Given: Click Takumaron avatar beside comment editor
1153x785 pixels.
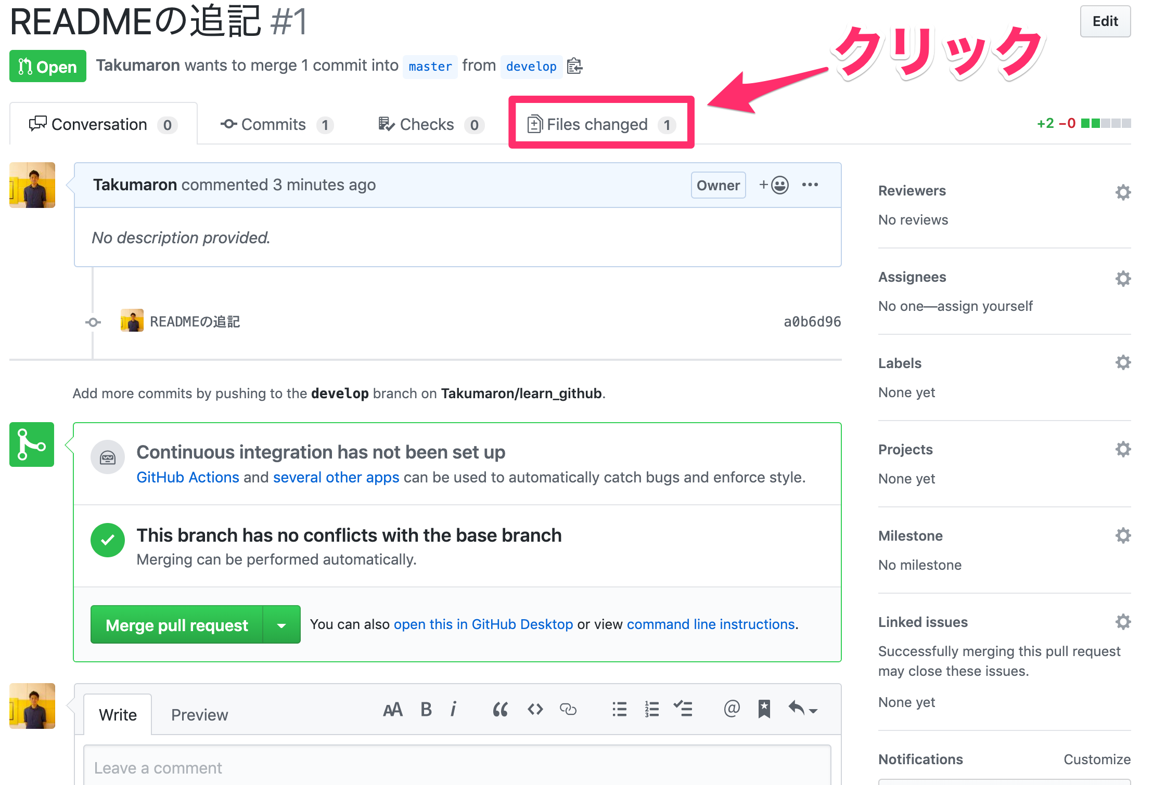Looking at the screenshot, I should 32,706.
